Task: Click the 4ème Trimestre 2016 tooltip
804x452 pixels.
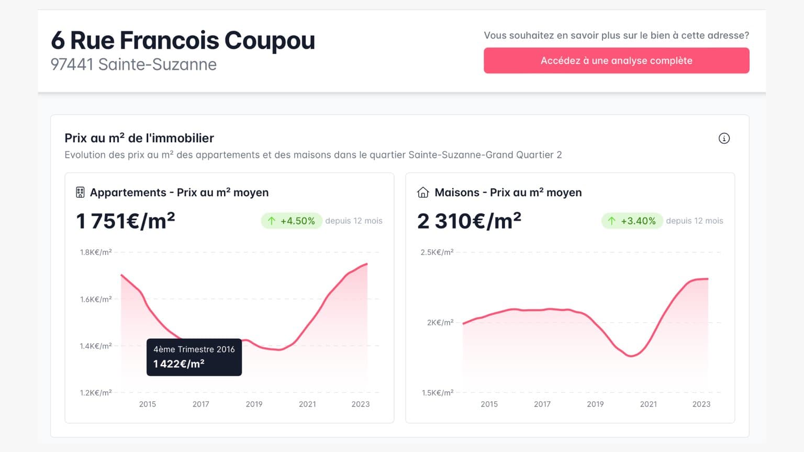Action: tap(194, 357)
